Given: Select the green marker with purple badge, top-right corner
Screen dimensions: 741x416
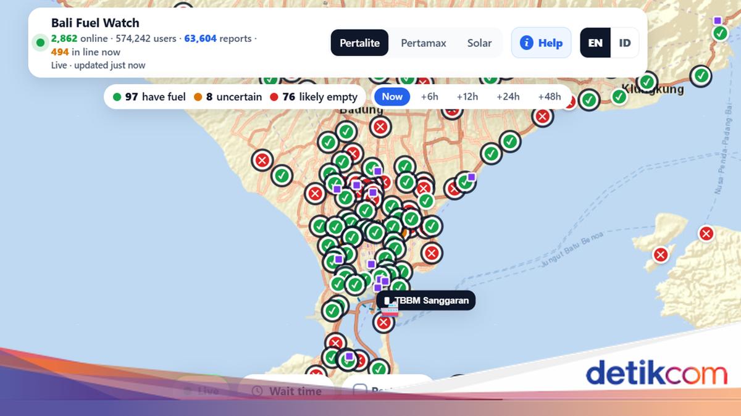Looking at the screenshot, I should point(720,32).
